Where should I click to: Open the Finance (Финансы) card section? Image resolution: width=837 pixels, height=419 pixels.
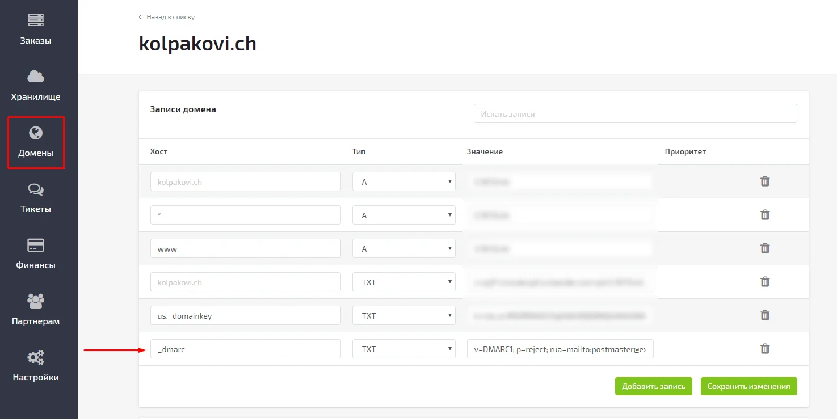[36, 253]
